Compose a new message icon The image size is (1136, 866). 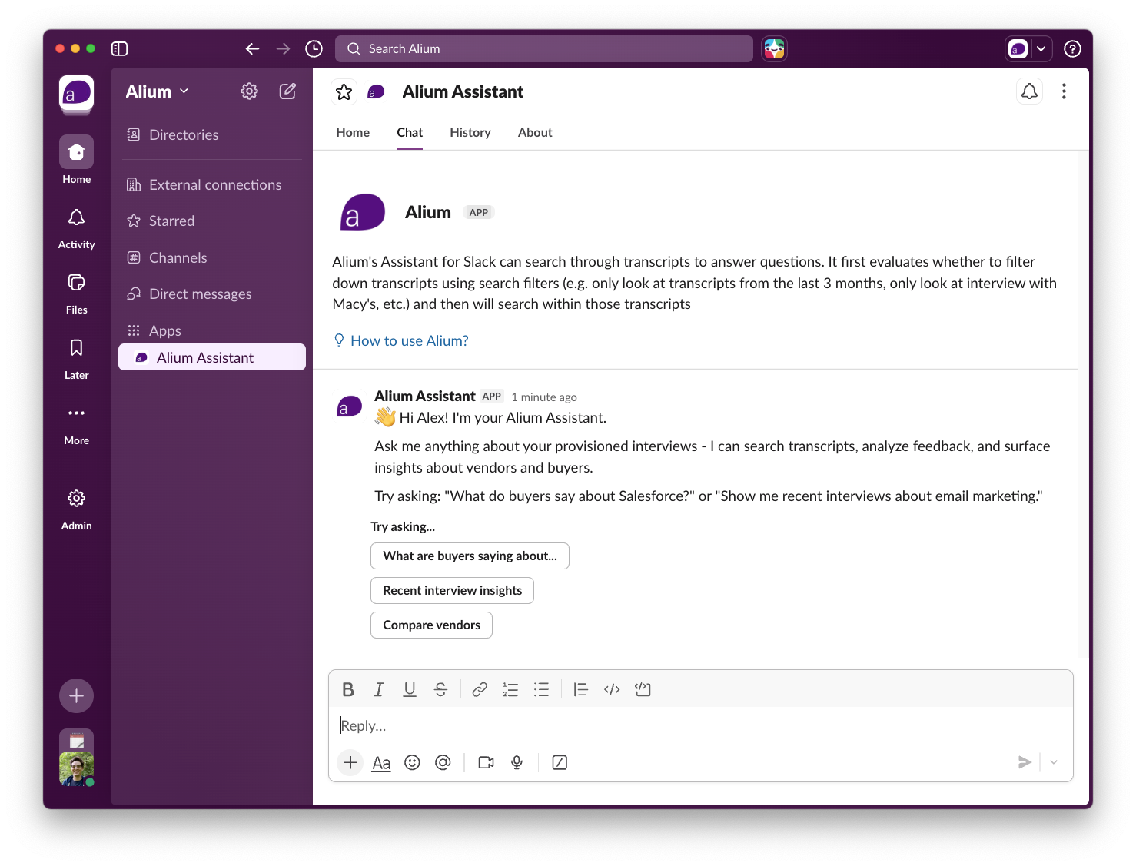[x=287, y=91]
